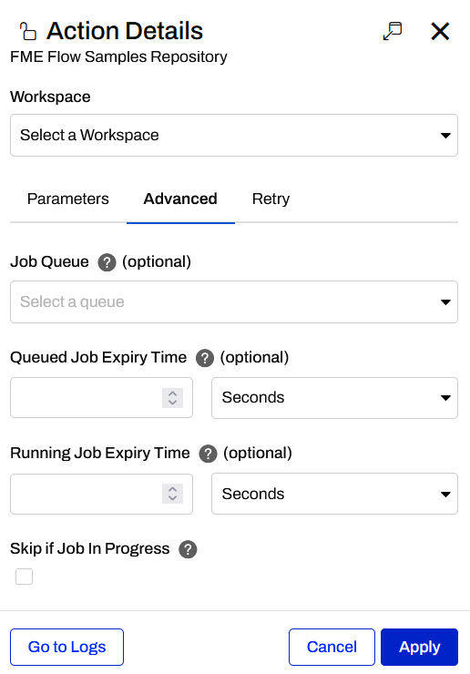Switch to the Parameters tab
Image resolution: width=470 pixels, height=674 pixels.
[x=68, y=199]
